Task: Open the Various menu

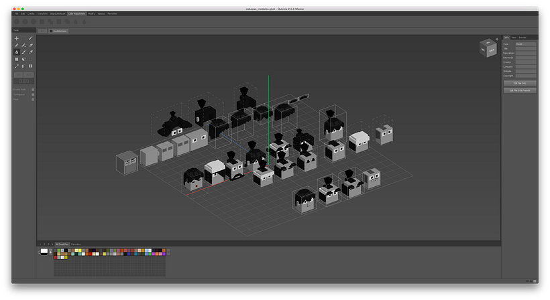Action: point(101,13)
